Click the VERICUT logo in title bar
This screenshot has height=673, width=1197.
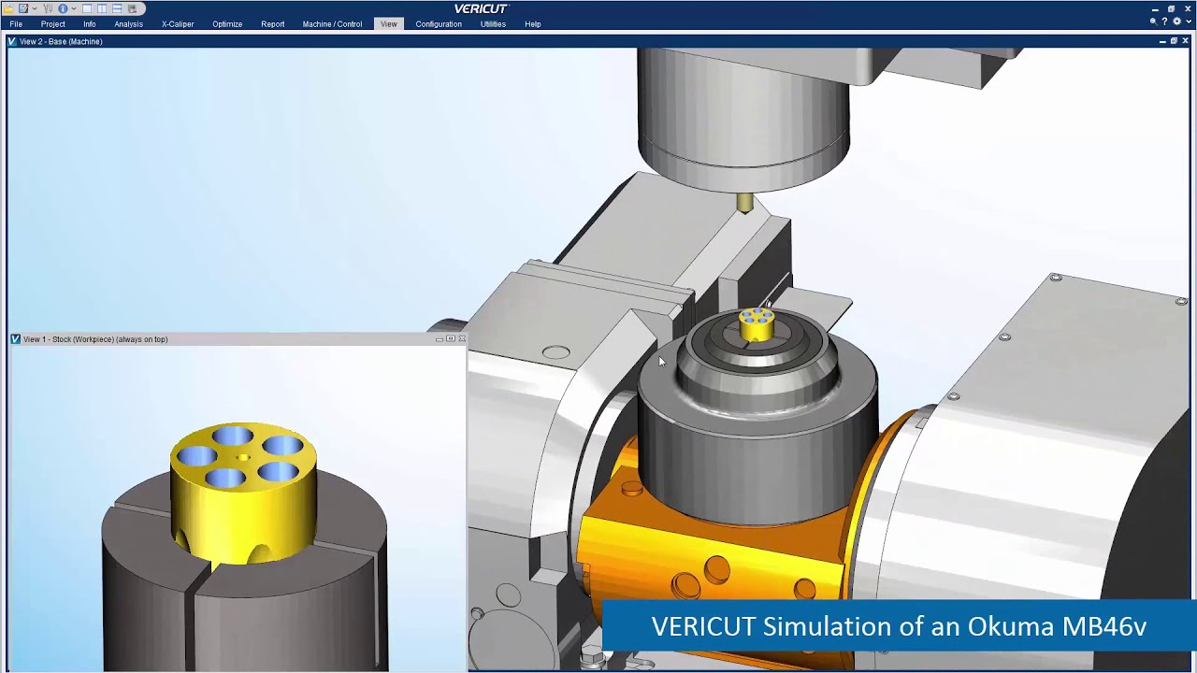click(481, 8)
